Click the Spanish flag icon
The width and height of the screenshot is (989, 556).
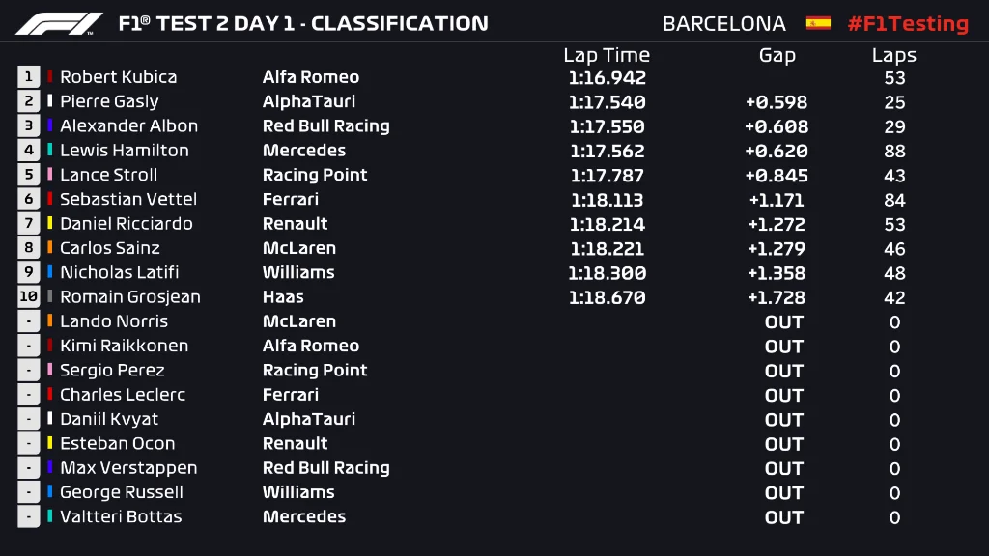click(x=818, y=23)
